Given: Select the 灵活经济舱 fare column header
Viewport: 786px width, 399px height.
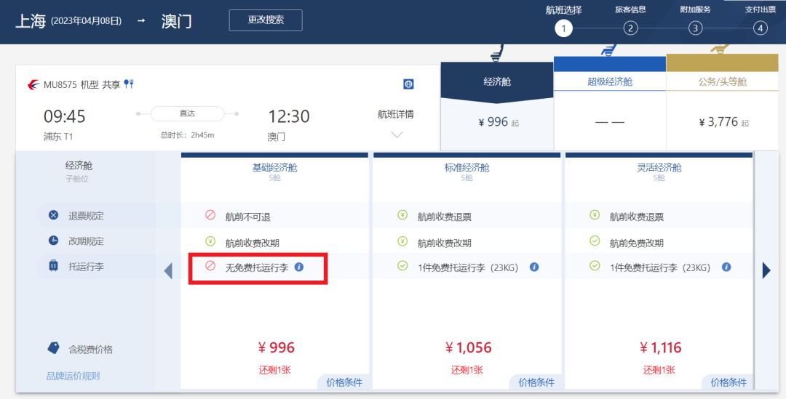Looking at the screenshot, I should click(x=659, y=168).
